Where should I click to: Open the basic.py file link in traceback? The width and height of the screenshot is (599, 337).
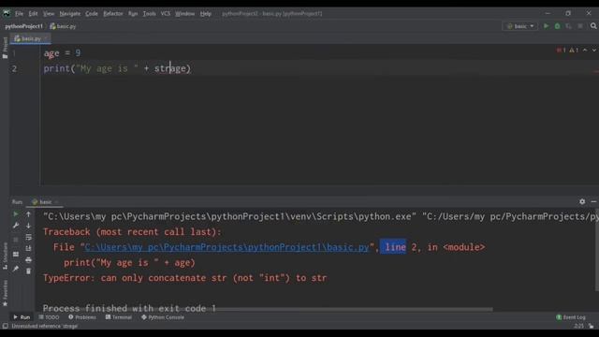click(x=226, y=247)
